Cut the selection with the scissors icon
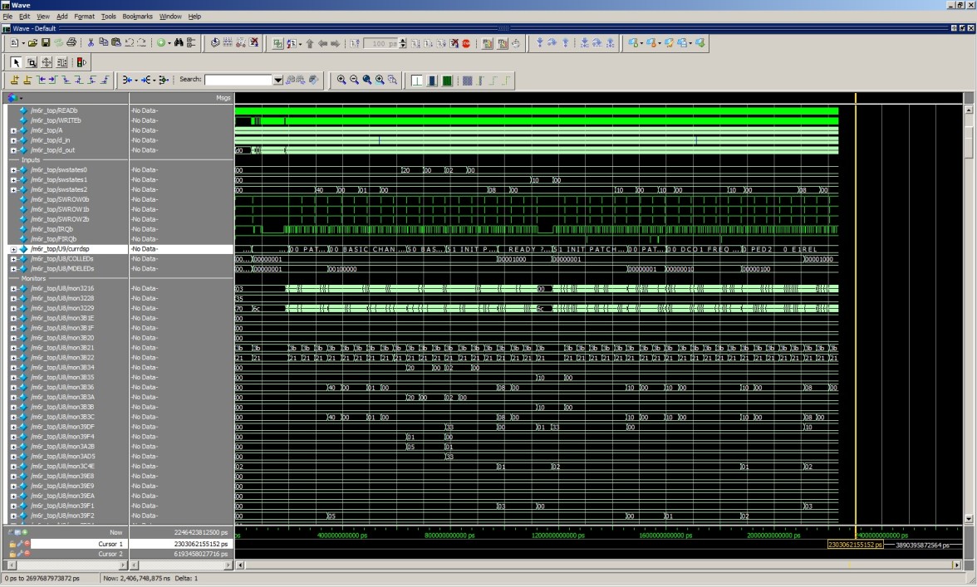The width and height of the screenshot is (977, 587). click(x=91, y=43)
